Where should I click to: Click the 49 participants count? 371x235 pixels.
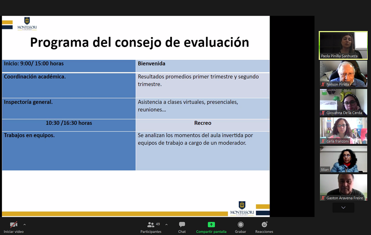pos(158,224)
